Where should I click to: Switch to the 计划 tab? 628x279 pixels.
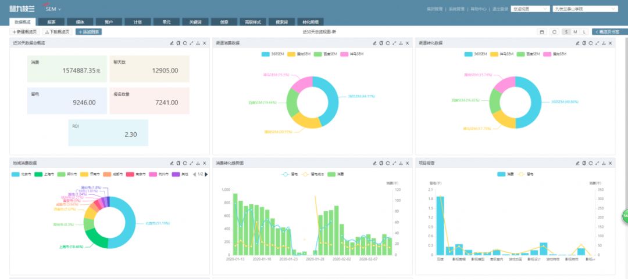click(x=137, y=22)
